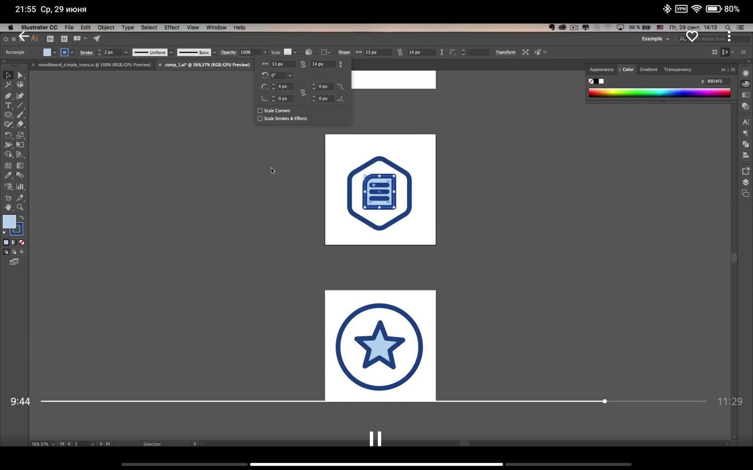The height and width of the screenshot is (470, 753).
Task: Select the Lasso tool
Action: 20,85
